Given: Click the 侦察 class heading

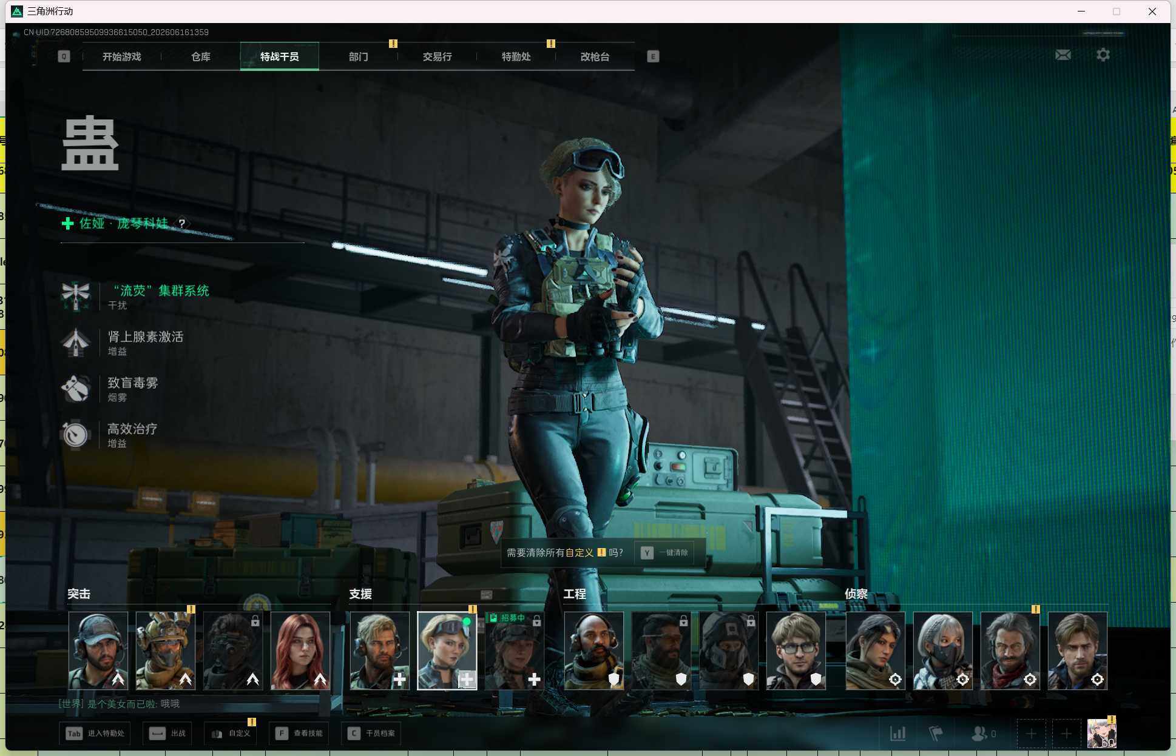Looking at the screenshot, I should (856, 594).
